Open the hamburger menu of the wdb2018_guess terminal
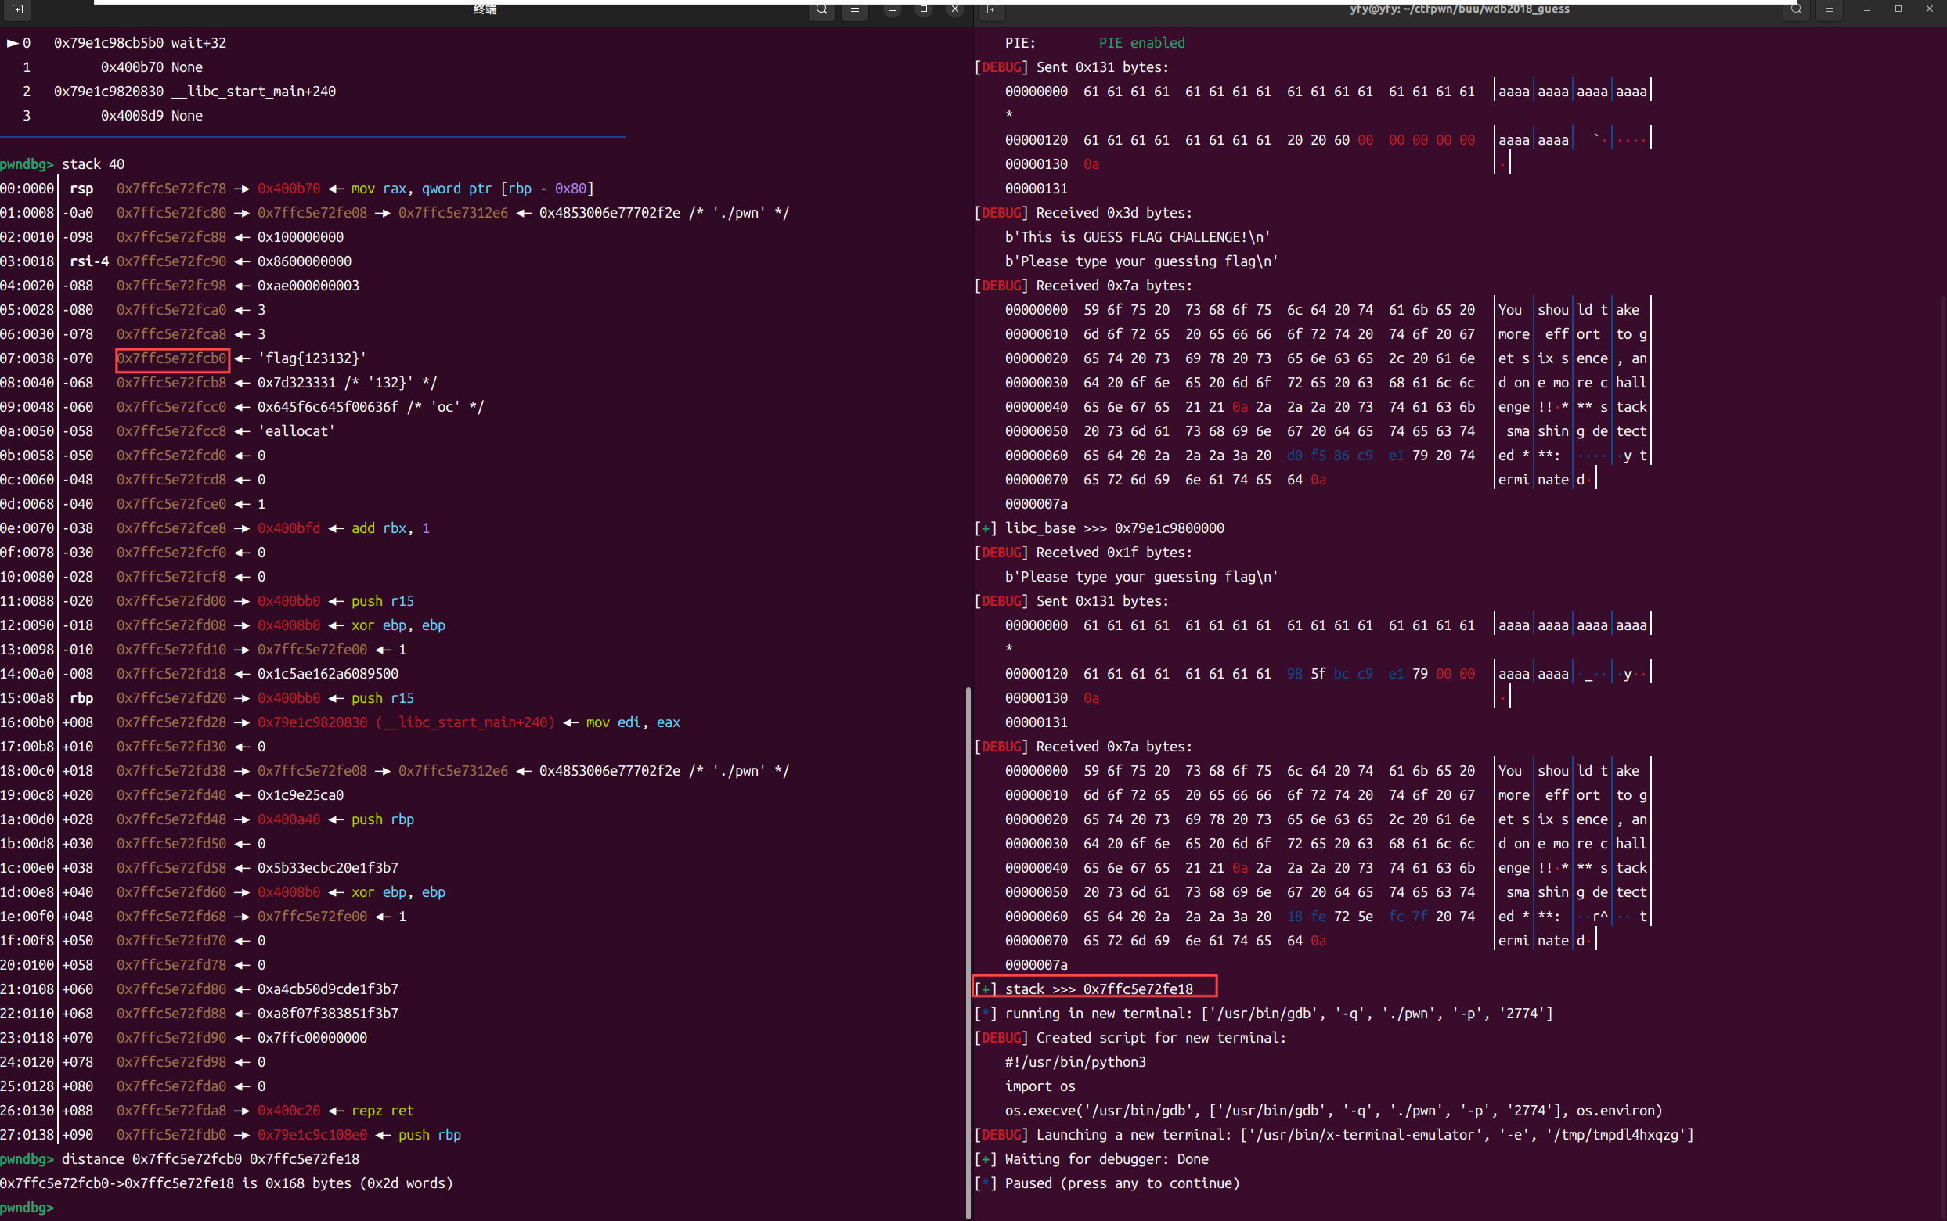This screenshot has height=1221, width=1947. pos(1829,9)
